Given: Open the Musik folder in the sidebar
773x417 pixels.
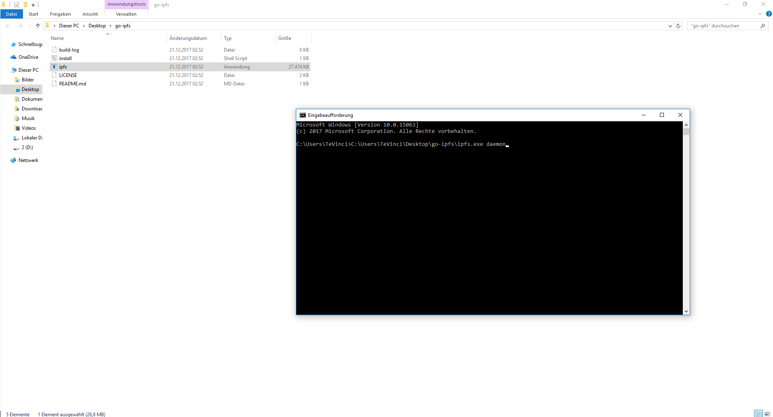Looking at the screenshot, I should pos(27,118).
